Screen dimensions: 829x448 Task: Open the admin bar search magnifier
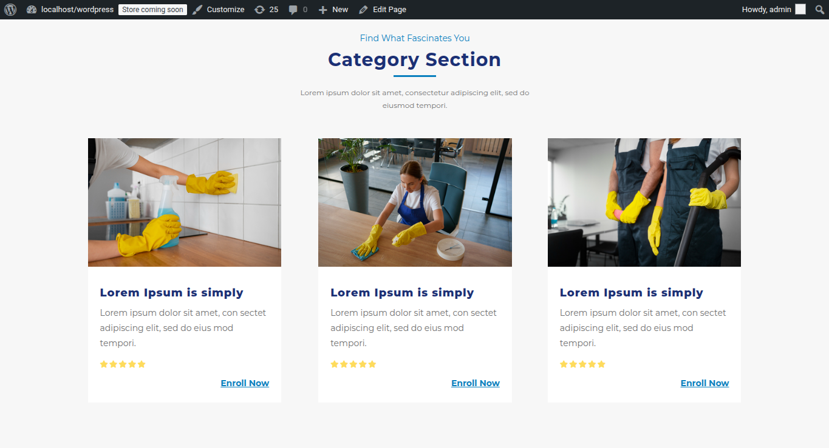(819, 10)
